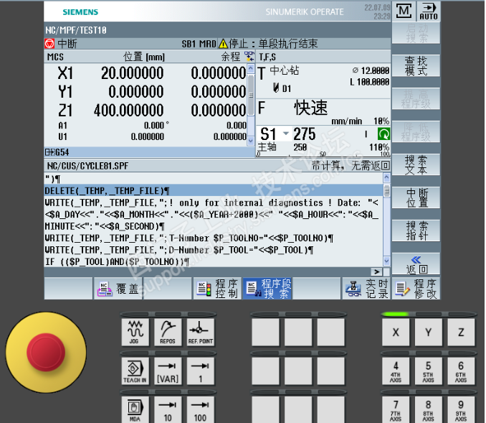Click the 实时记录 (Real-time record) softkey
The height and width of the screenshot is (423, 486).
366,289
